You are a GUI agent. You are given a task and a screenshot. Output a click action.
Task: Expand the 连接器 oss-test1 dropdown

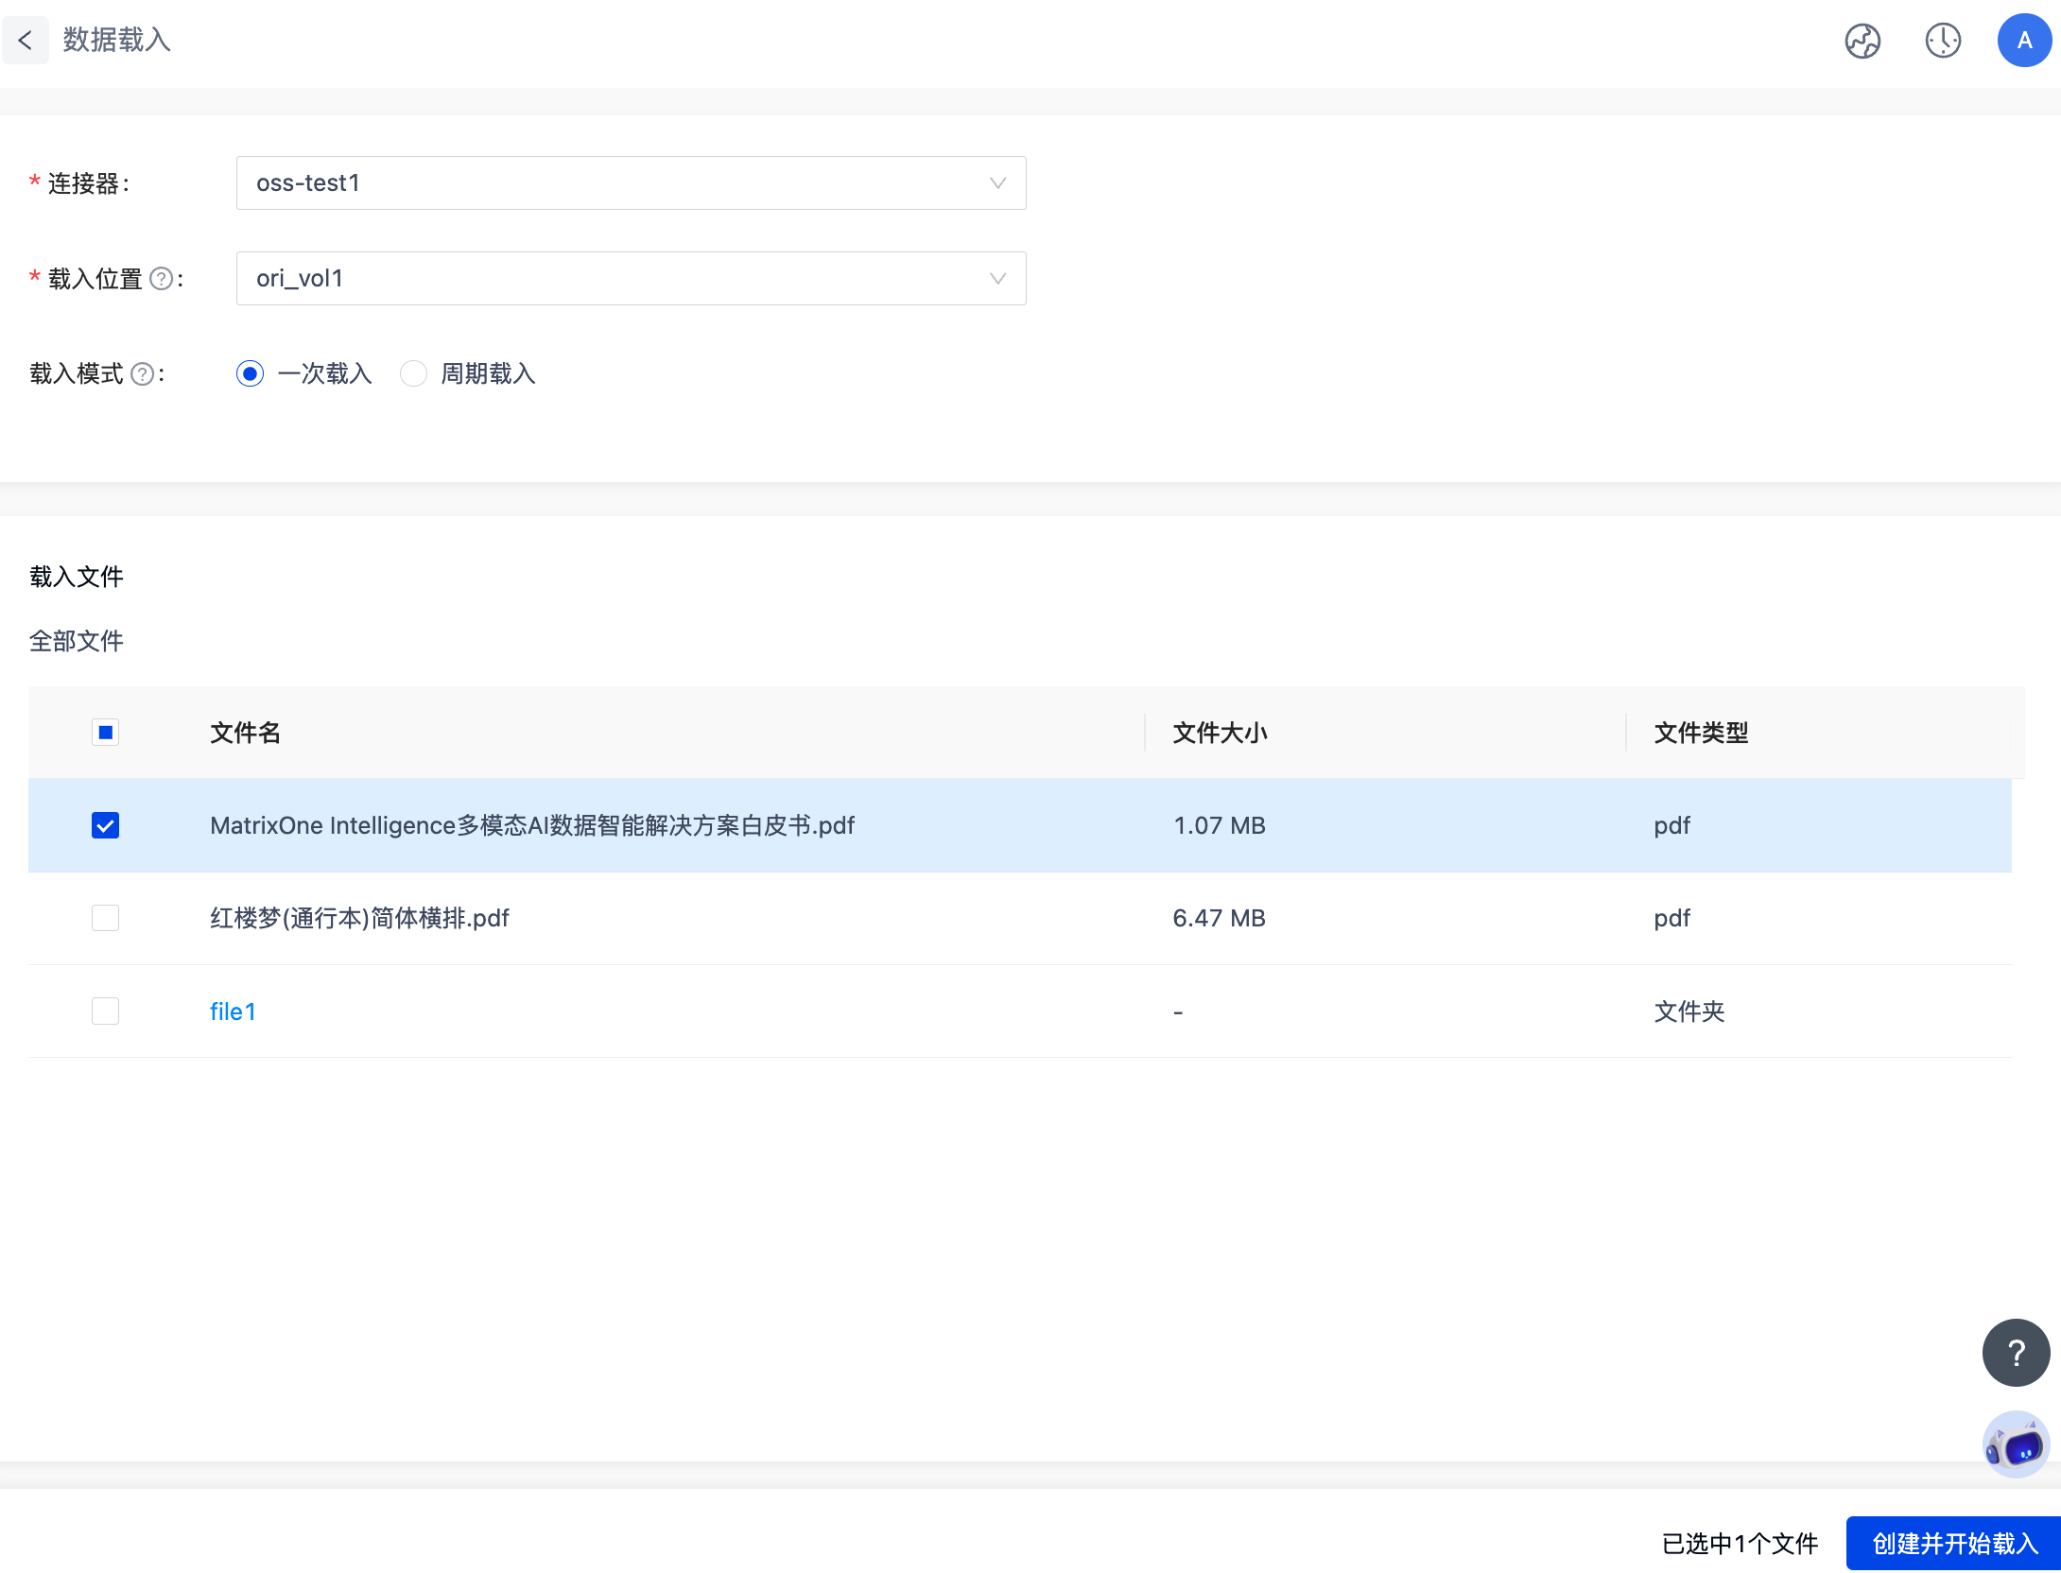tap(631, 183)
